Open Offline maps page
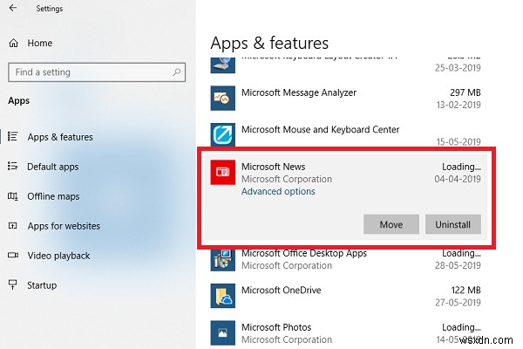This screenshot has height=349, width=523. [53, 196]
